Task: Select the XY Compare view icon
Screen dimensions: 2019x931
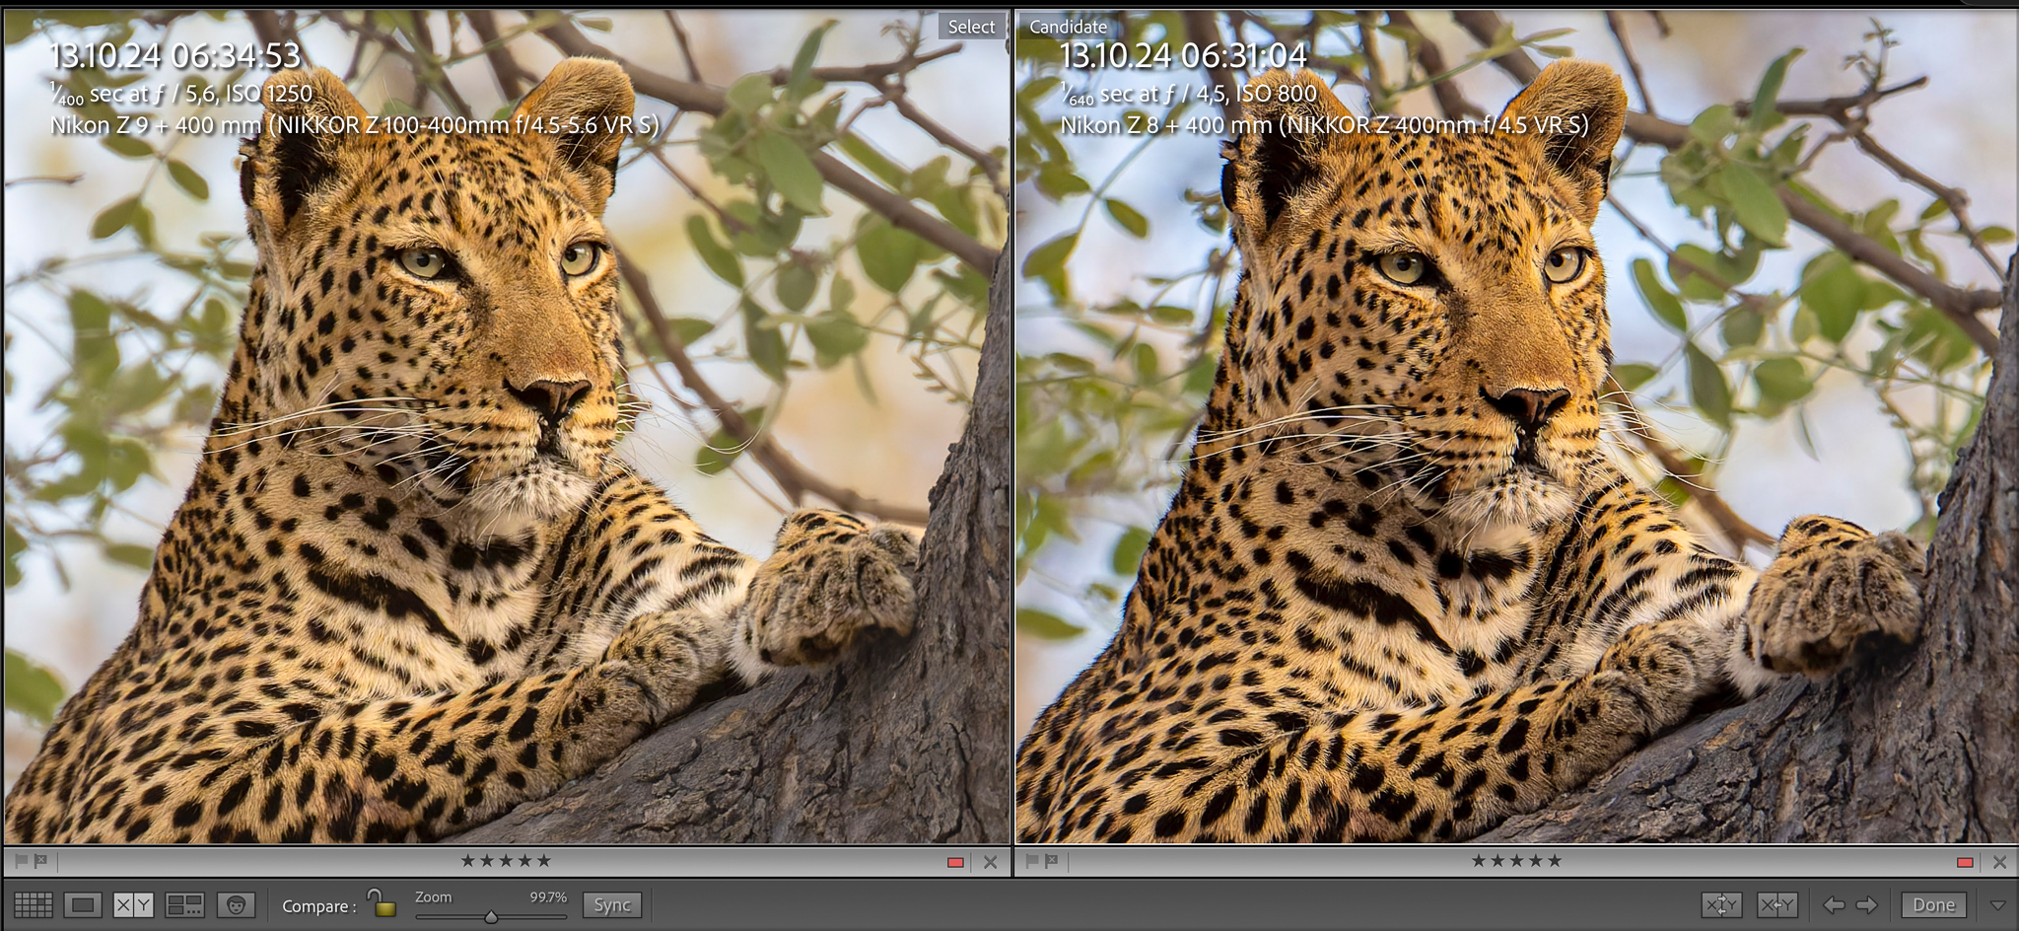Action: tap(133, 904)
